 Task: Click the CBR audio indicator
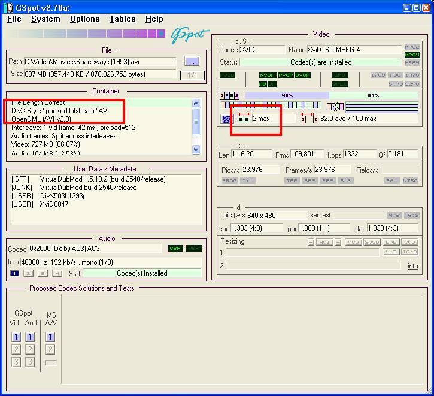point(175,249)
